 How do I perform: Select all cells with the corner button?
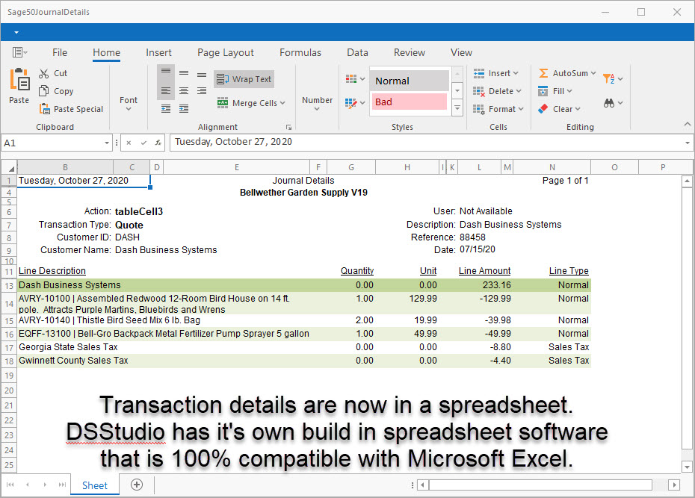coord(9,168)
